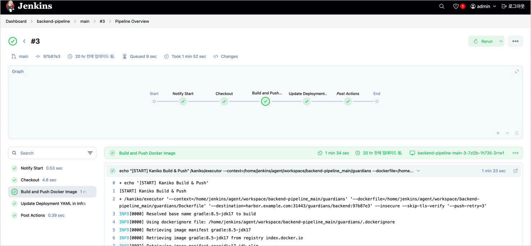Select the Update Deployment node in graph
The width and height of the screenshot is (531, 246).
(307, 101)
